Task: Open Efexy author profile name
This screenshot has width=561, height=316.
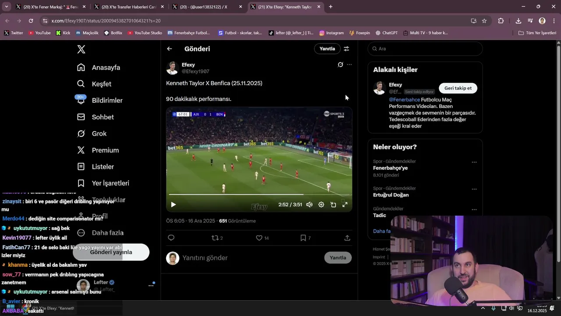Action: click(188, 65)
